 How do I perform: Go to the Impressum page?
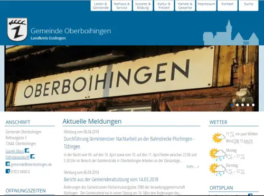pyautogui.click(x=206, y=6)
